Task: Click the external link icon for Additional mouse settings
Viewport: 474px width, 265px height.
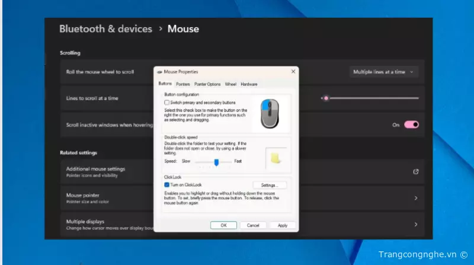Action: click(x=415, y=172)
